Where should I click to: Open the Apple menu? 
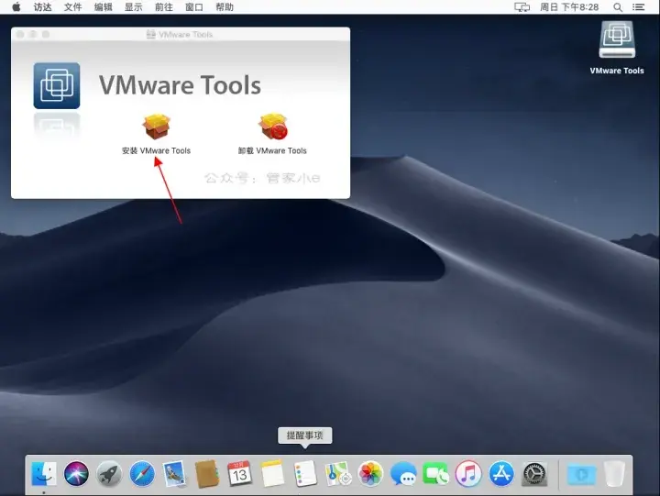[16, 6]
